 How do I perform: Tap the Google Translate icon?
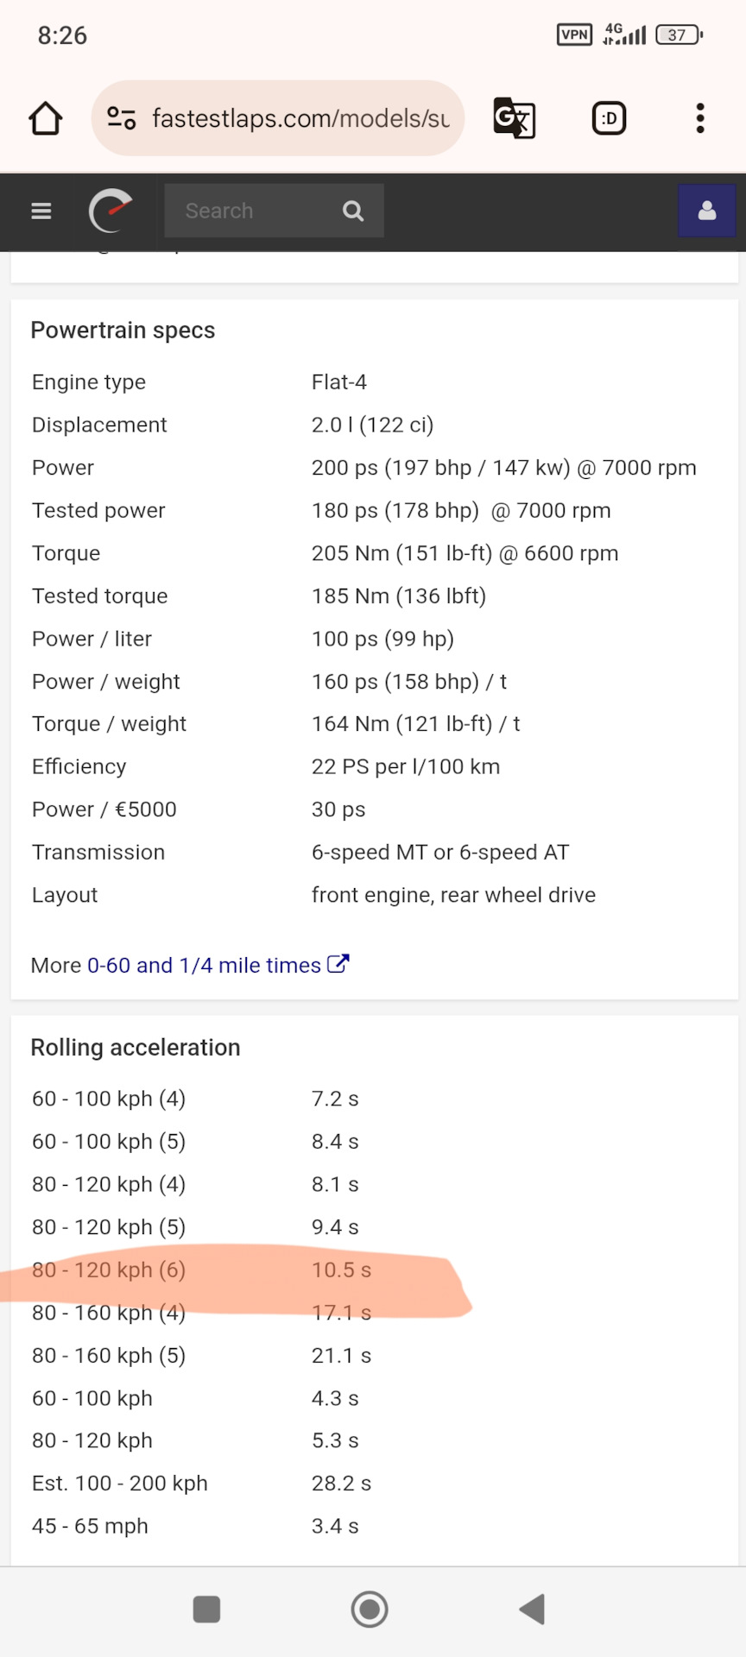515,118
